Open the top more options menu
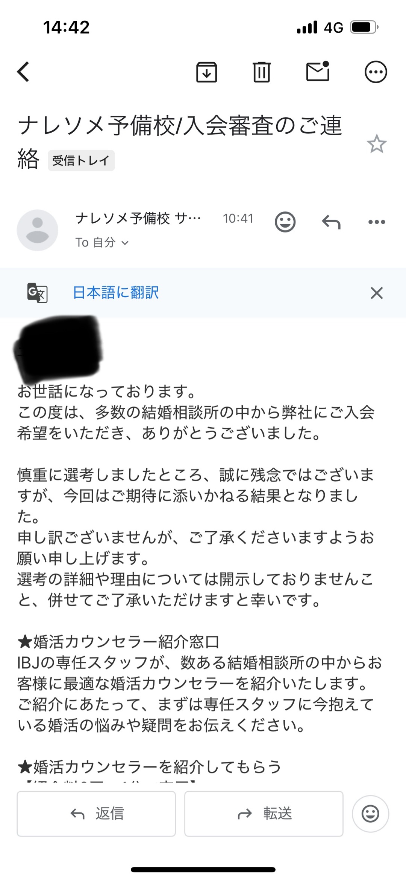This screenshot has width=406, height=881. [376, 72]
